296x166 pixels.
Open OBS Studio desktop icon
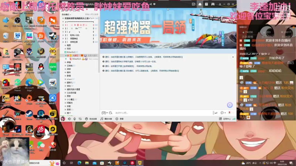17,21
